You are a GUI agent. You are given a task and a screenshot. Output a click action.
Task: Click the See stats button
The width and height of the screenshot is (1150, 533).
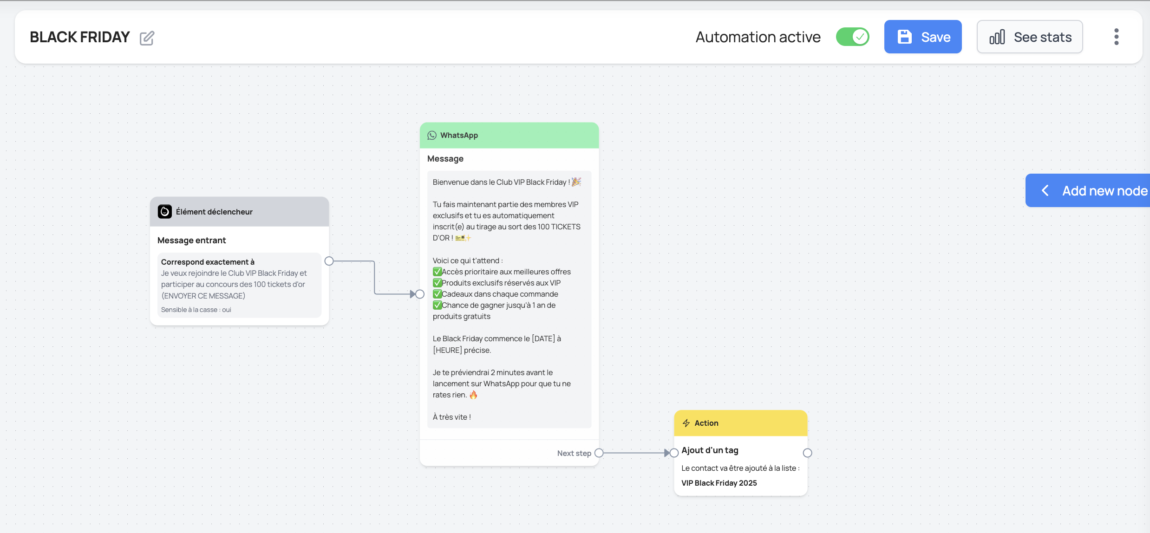point(1029,37)
